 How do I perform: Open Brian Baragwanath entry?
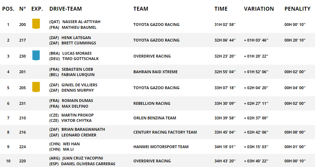pyautogui.click(x=83, y=129)
